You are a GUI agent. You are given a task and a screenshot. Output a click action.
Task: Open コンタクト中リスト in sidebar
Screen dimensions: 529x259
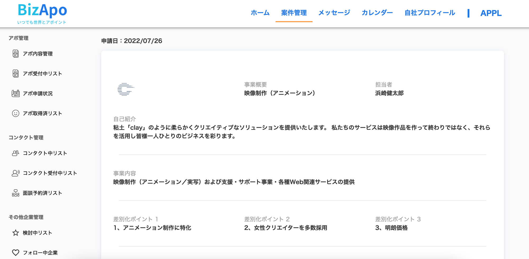click(x=45, y=153)
